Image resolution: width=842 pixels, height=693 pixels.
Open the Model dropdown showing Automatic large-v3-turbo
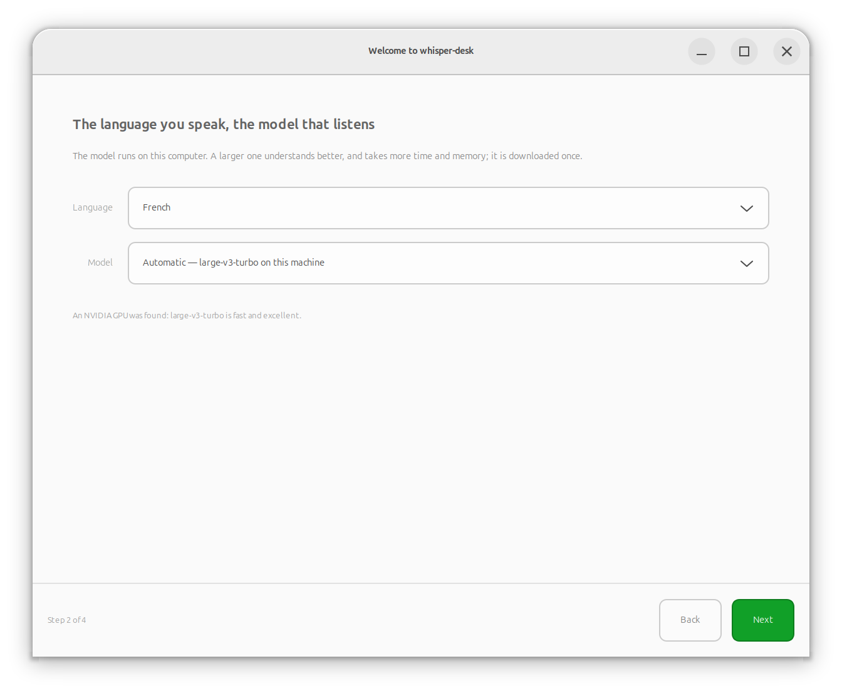point(449,263)
